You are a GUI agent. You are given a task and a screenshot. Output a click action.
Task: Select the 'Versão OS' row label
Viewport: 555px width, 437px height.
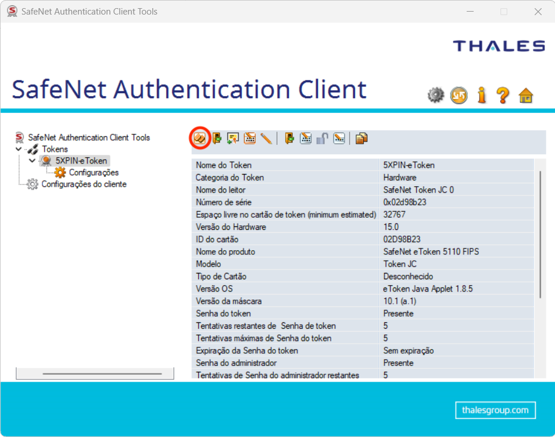point(214,289)
